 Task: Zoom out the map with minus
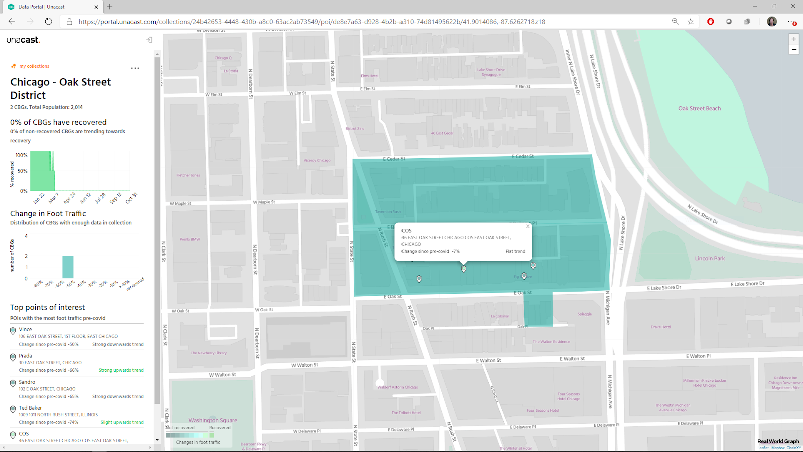tap(794, 49)
